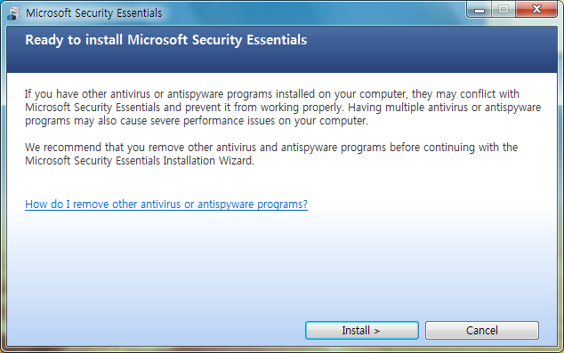Minimize the installer window
Image resolution: width=564 pixels, height=353 pixels.
pyautogui.click(x=479, y=10)
